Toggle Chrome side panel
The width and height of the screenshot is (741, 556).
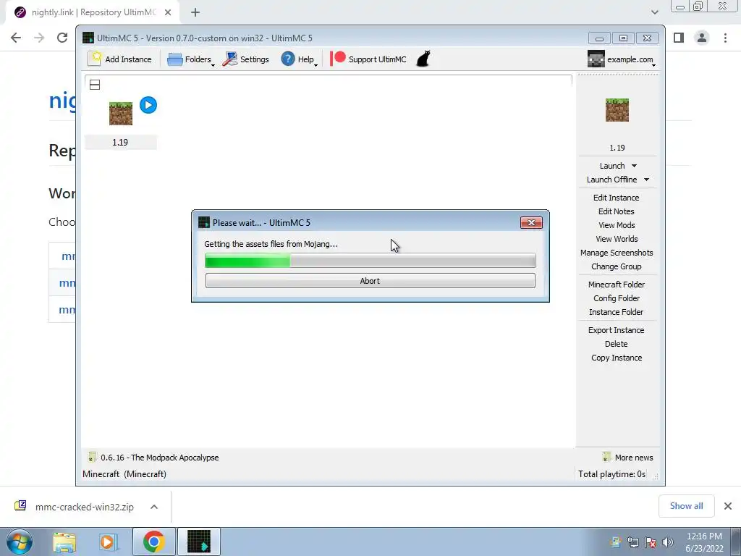679,38
